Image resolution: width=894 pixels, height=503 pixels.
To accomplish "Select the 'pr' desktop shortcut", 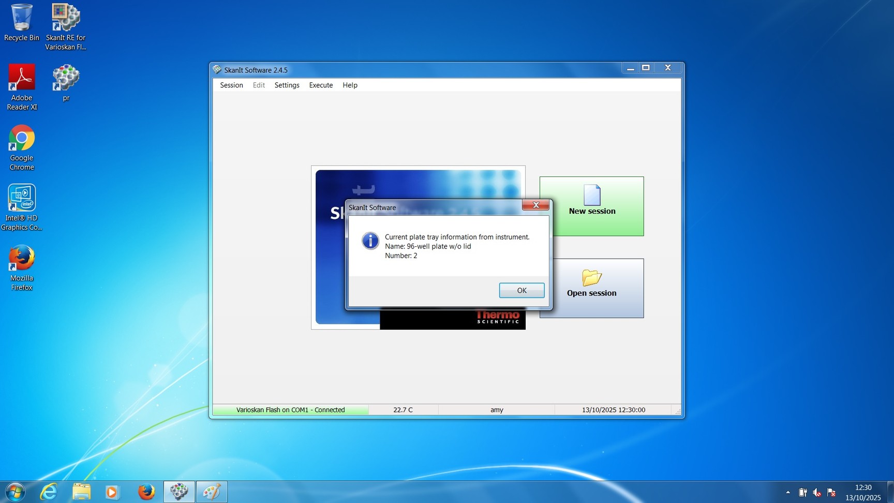I will point(66,82).
